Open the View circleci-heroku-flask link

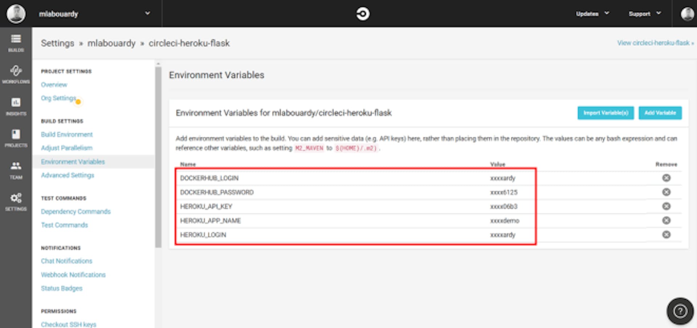(x=655, y=43)
